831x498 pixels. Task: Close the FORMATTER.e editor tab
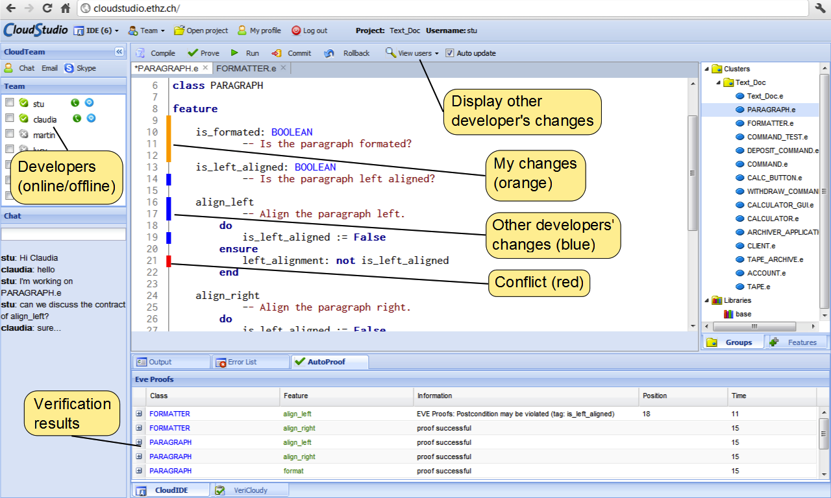[284, 67]
